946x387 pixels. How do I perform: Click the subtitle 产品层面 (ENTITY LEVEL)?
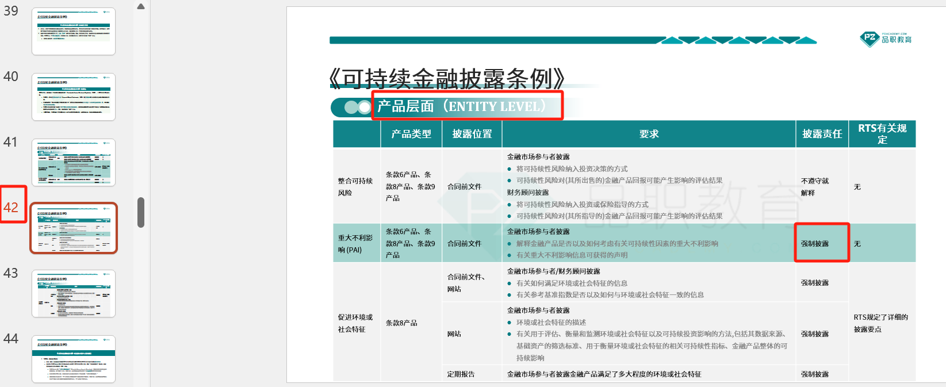tap(461, 106)
